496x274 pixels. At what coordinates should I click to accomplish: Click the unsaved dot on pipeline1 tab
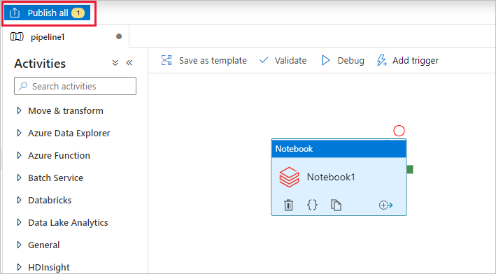[x=119, y=36]
